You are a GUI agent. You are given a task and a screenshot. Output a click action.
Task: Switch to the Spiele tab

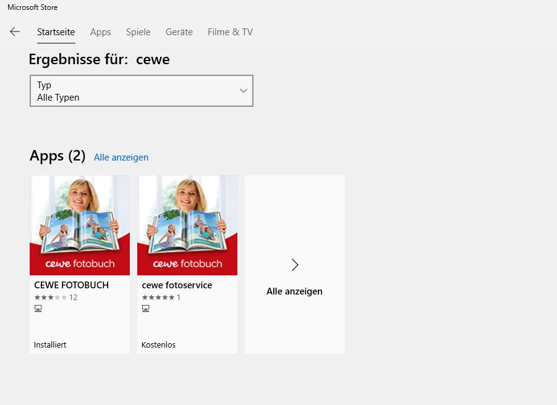coord(138,32)
